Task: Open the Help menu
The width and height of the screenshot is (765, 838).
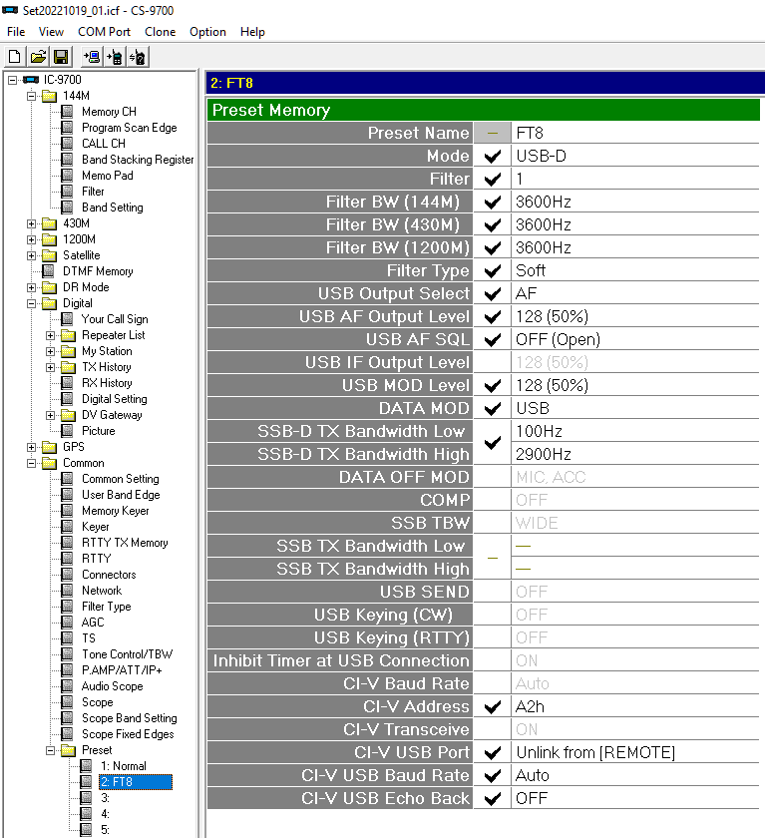Action: click(252, 32)
